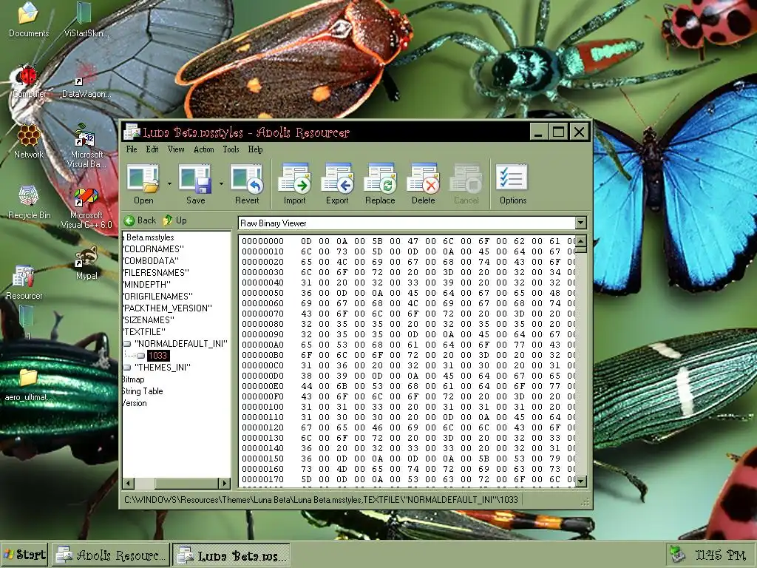Click hex offset 00000000 row
The image size is (757, 568).
pos(408,241)
